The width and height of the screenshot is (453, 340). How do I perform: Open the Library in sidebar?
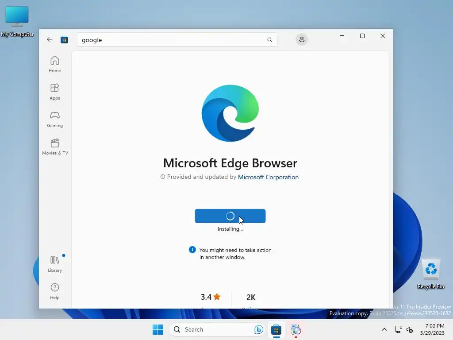[54, 264]
